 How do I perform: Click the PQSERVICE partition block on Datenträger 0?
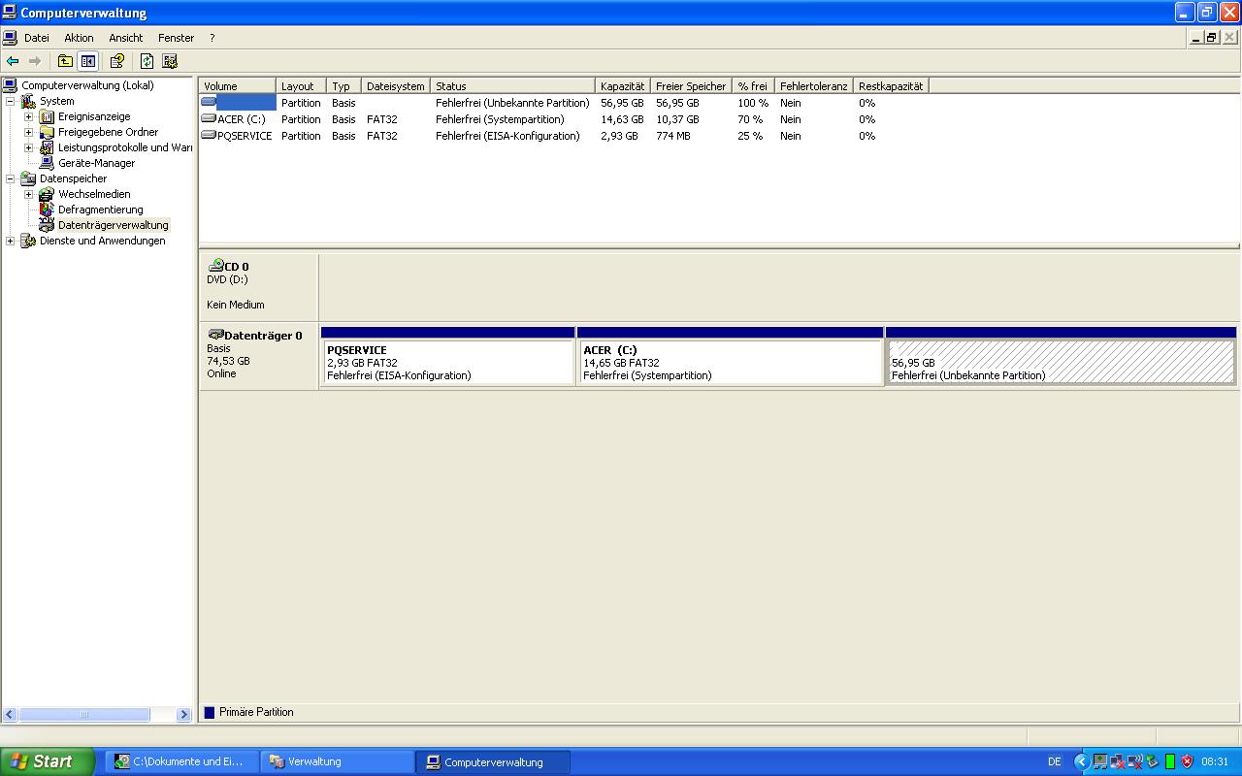(x=447, y=357)
